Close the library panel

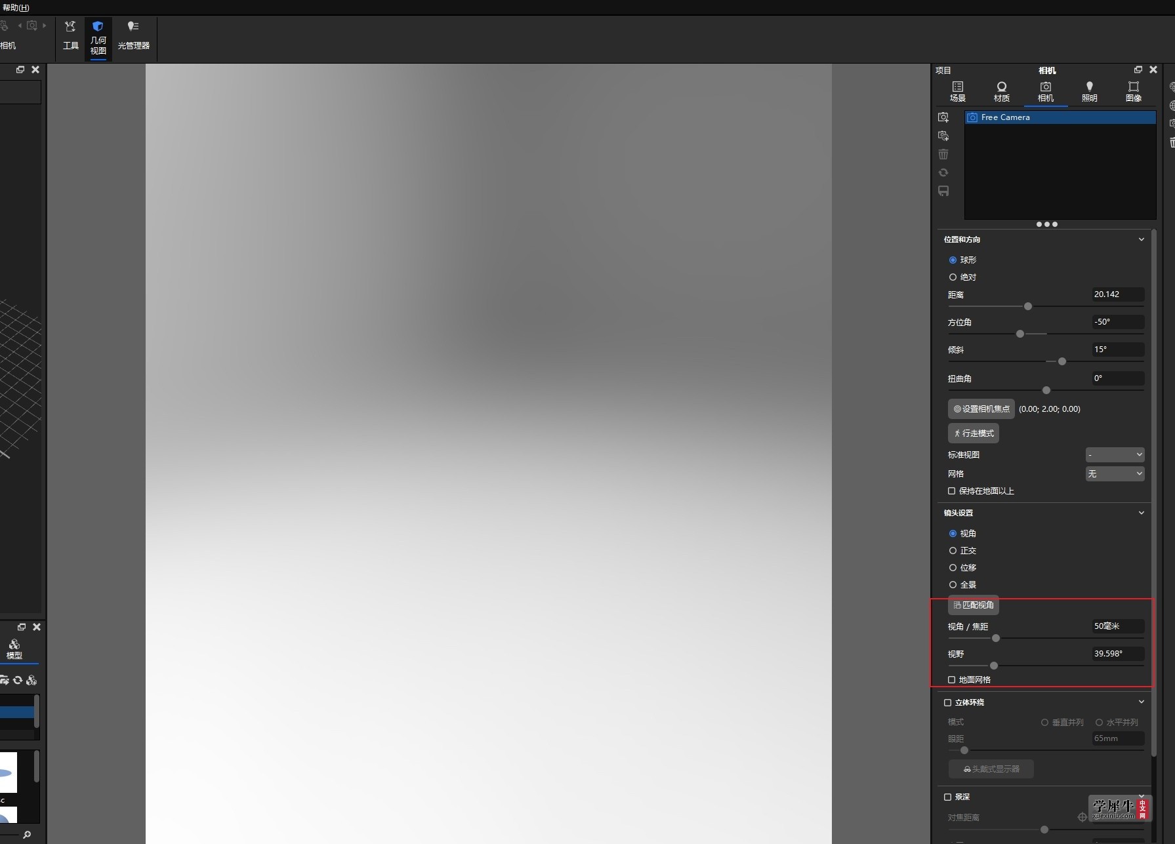(x=37, y=627)
